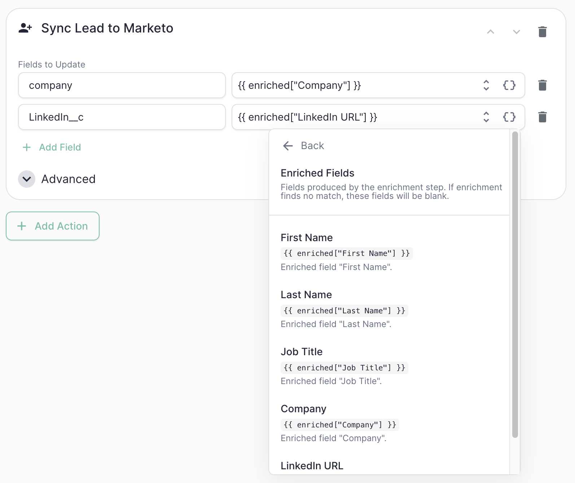
Task: Expand the LinkedIn URL value field arrows
Action: tap(486, 117)
